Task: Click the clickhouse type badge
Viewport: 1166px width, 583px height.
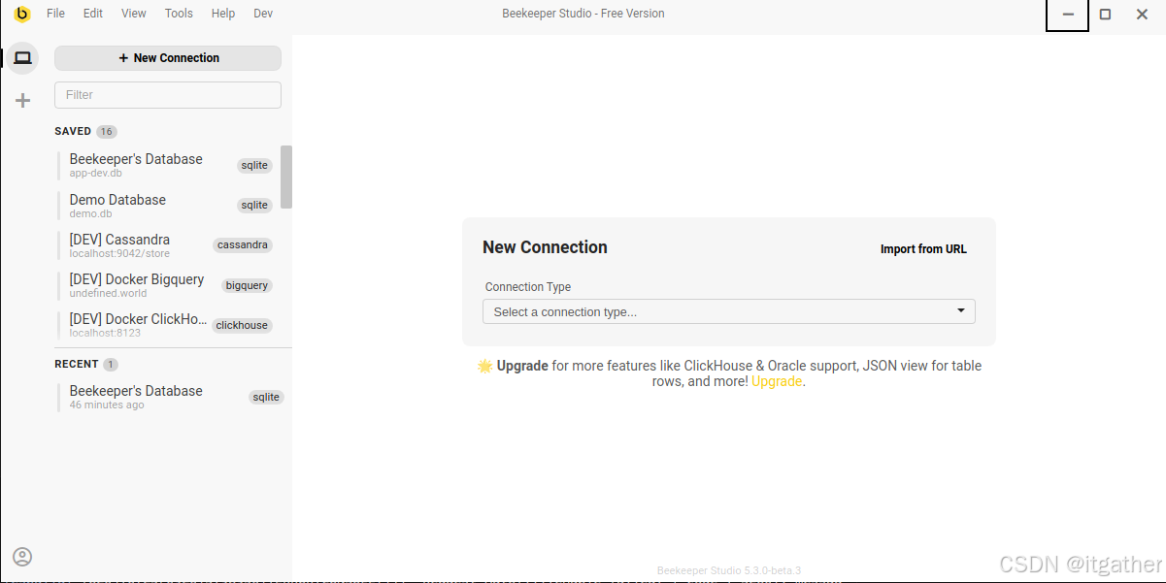Action: coord(242,325)
